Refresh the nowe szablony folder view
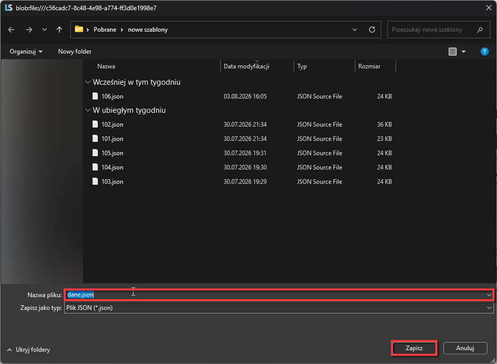 pyautogui.click(x=372, y=30)
